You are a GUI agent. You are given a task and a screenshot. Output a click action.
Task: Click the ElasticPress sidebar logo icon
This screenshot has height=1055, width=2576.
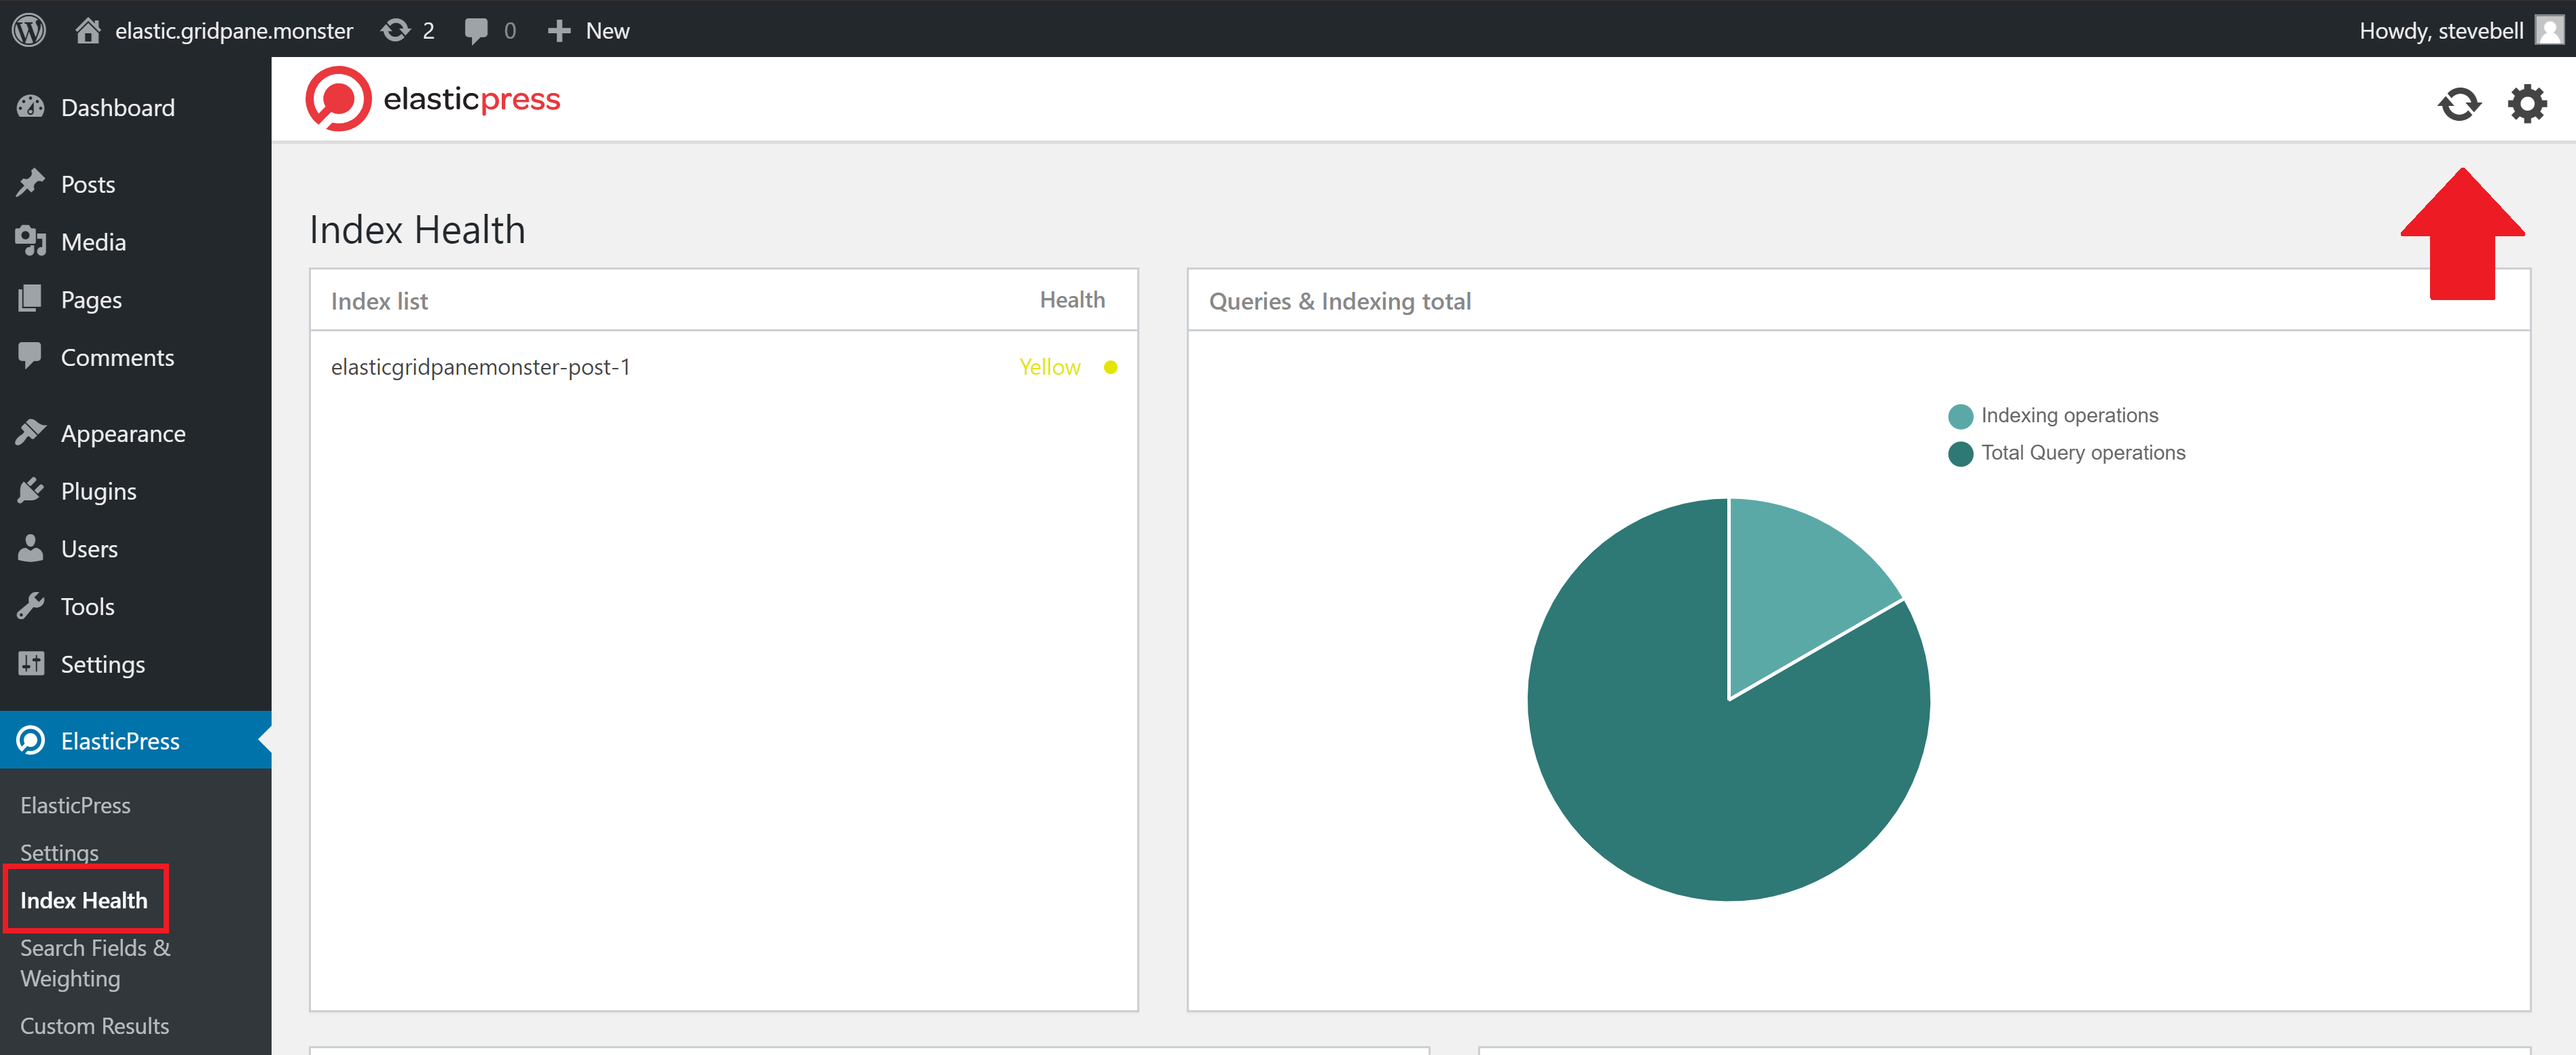pos(31,740)
